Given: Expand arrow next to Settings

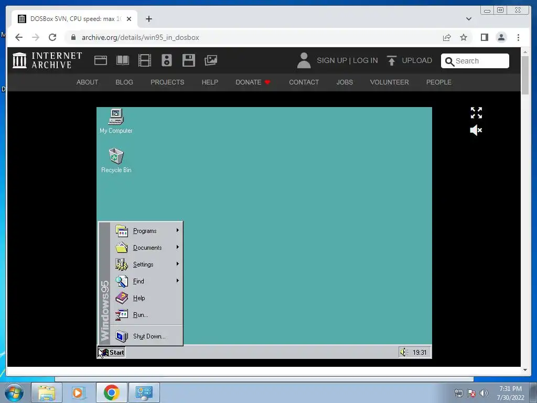Looking at the screenshot, I should [x=178, y=264].
